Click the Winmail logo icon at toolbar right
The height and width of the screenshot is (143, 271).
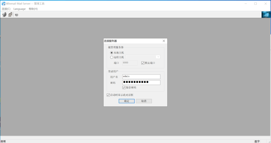coord(266,15)
